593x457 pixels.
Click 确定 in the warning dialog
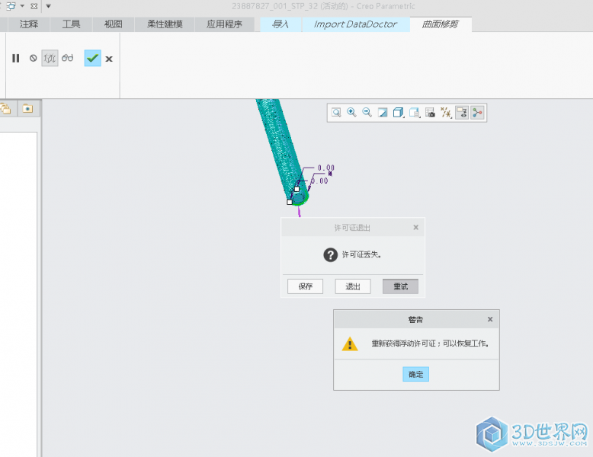coord(415,374)
